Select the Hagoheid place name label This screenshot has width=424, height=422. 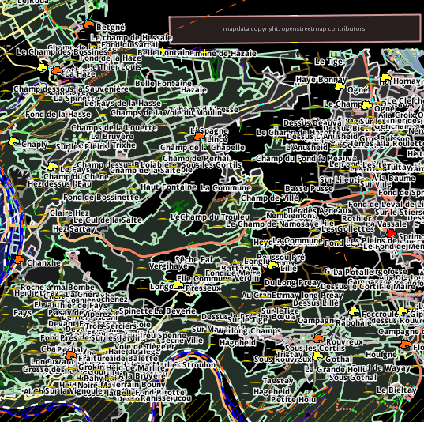[x=238, y=343]
